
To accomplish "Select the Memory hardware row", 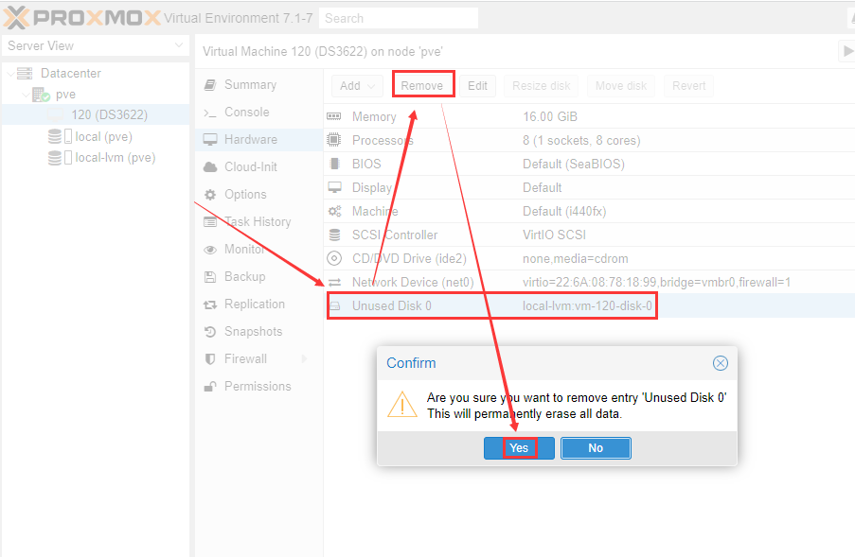I will [x=589, y=116].
